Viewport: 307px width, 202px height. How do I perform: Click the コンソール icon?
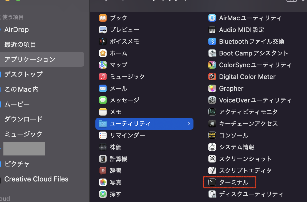(x=212, y=135)
